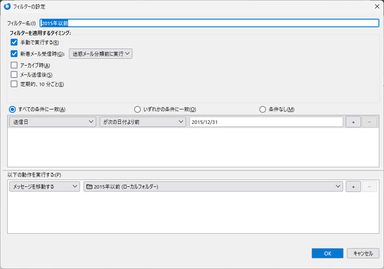Choose the 条件なし radio button
Image resolution: width=384 pixels, height=269 pixels.
point(263,109)
